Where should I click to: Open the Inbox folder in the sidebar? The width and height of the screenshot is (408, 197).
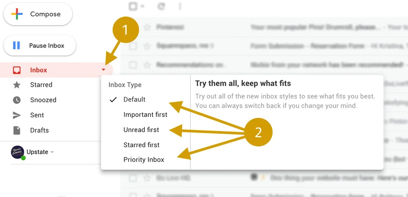(x=56, y=70)
